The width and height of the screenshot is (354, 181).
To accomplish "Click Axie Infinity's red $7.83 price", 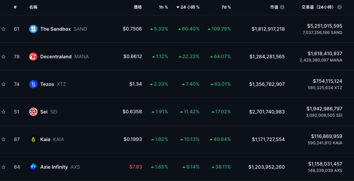I will [136, 167].
